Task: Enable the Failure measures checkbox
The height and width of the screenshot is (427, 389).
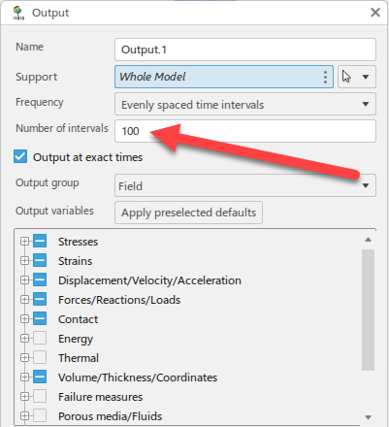Action: (x=40, y=396)
